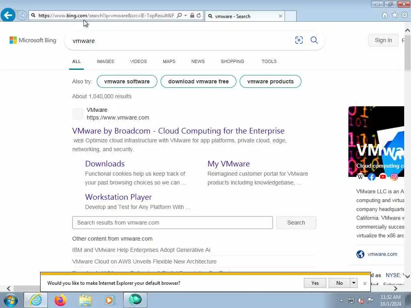Go back using the browser Back arrow
The height and width of the screenshot is (308, 411).
tap(8, 15)
